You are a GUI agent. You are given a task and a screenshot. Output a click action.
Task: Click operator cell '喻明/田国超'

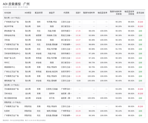click(x=52, y=111)
